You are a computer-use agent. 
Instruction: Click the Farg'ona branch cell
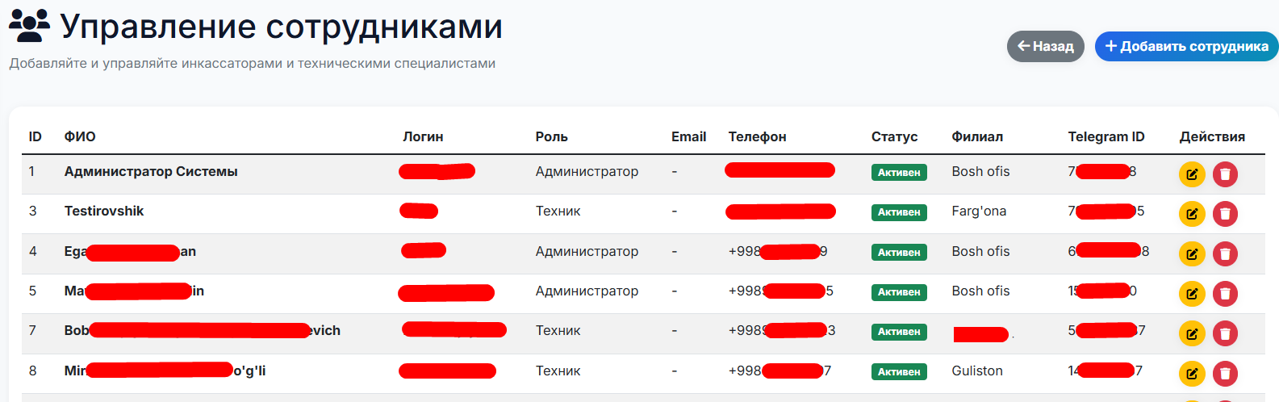(x=979, y=211)
